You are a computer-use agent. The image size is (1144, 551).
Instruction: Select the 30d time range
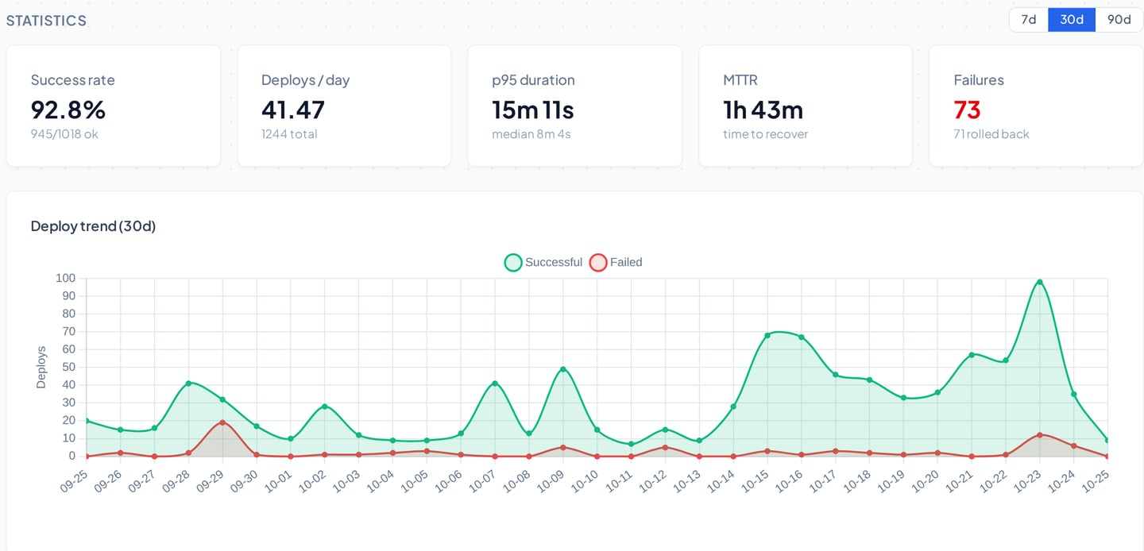coord(1072,20)
